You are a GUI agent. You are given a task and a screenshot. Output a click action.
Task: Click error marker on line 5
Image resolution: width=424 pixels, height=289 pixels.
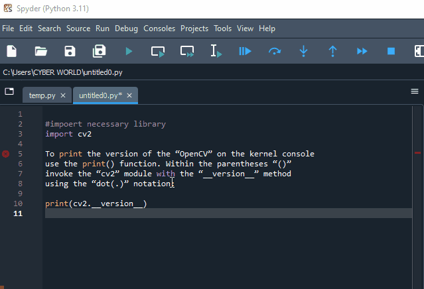pos(6,154)
